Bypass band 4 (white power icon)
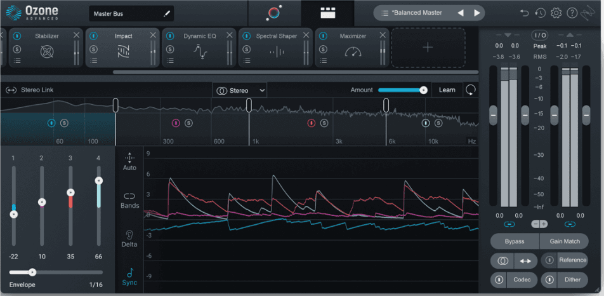 pyautogui.click(x=426, y=123)
